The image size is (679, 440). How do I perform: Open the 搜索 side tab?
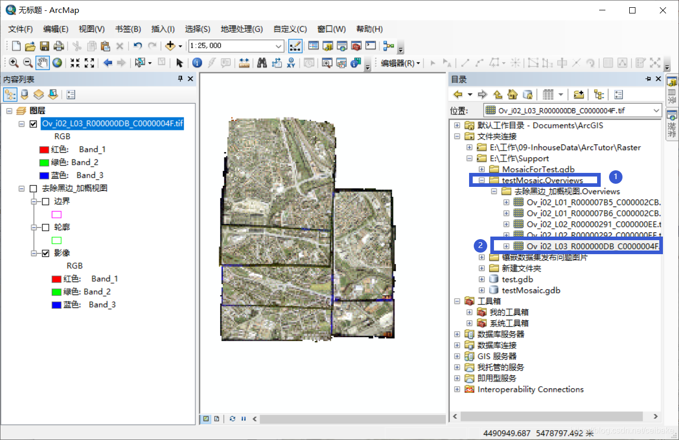[672, 124]
